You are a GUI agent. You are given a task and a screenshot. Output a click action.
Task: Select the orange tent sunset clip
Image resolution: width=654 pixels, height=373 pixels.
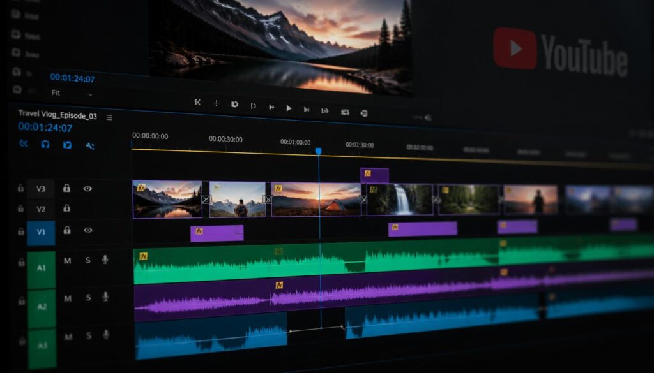316,199
